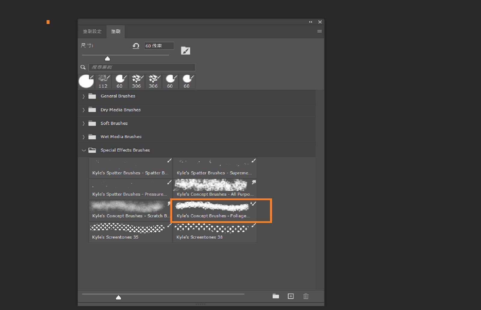Choose Kyle's Spatter Brushes - Pressure preset
The height and width of the screenshot is (310, 481).
click(x=131, y=189)
